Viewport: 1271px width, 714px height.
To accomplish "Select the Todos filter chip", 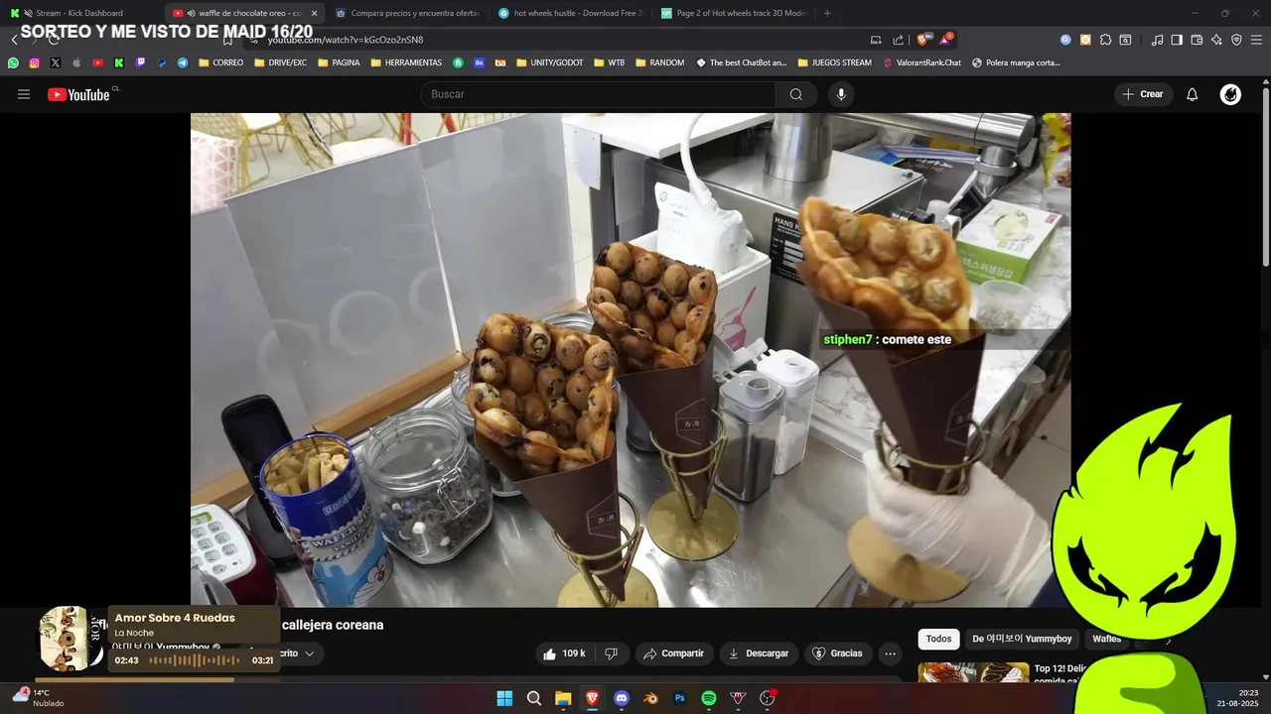I will coord(938,639).
